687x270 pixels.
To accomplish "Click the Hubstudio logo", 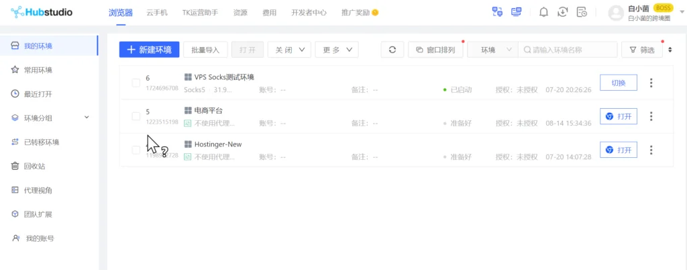I will pos(42,12).
